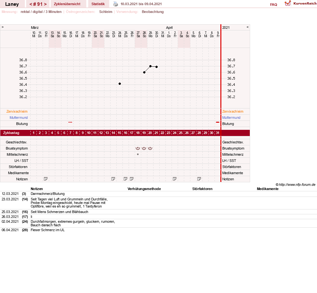Go to next cycle with the > arrow
Screen dimensions: 317x293
click(x=45, y=4)
